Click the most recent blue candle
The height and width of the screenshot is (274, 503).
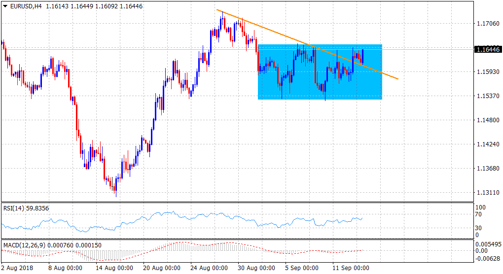(x=363, y=55)
